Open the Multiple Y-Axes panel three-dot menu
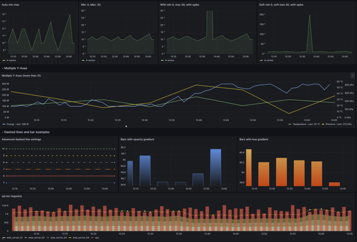 (x=352, y=75)
